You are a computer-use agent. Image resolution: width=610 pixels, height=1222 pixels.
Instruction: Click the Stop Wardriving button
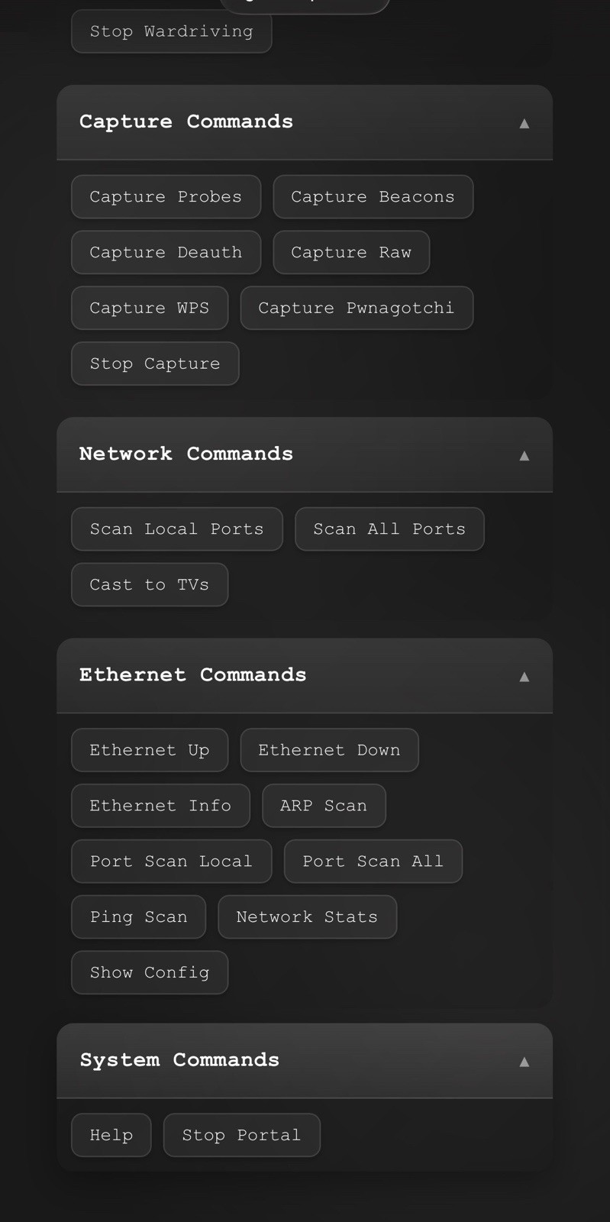[171, 31]
